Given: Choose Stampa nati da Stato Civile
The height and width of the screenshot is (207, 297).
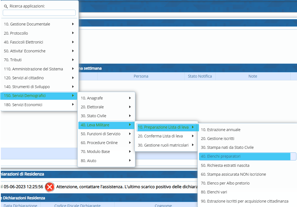Looking at the screenshot, I should coord(227,147).
